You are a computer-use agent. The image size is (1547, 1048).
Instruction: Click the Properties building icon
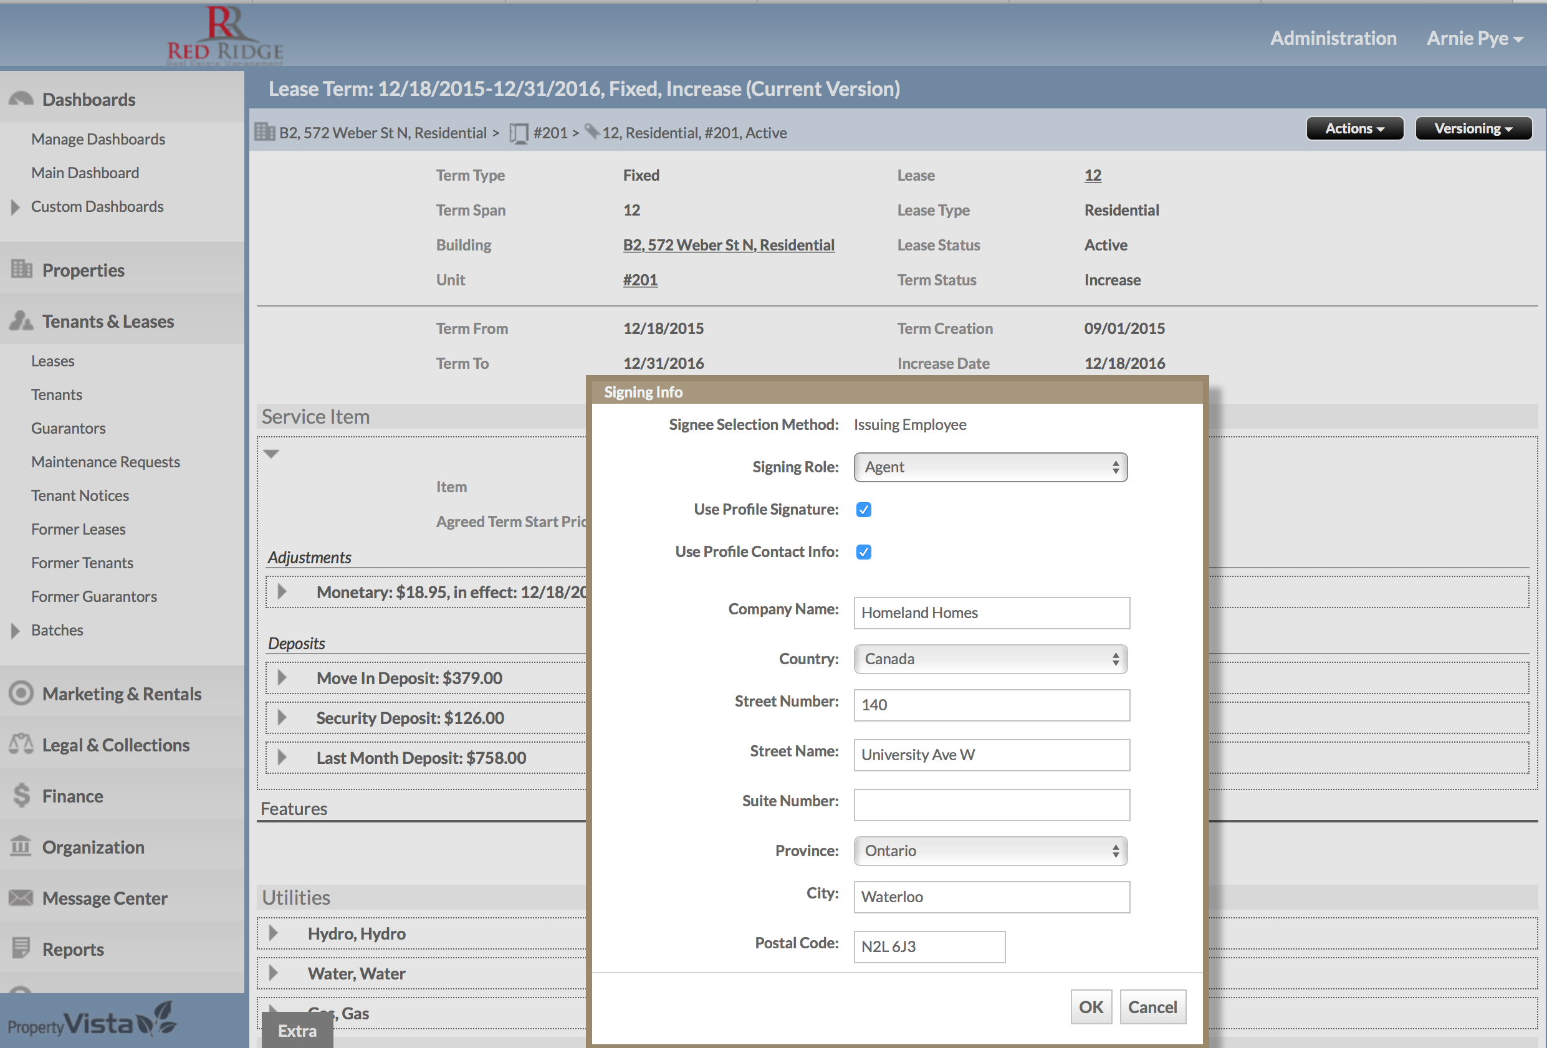[x=21, y=270]
